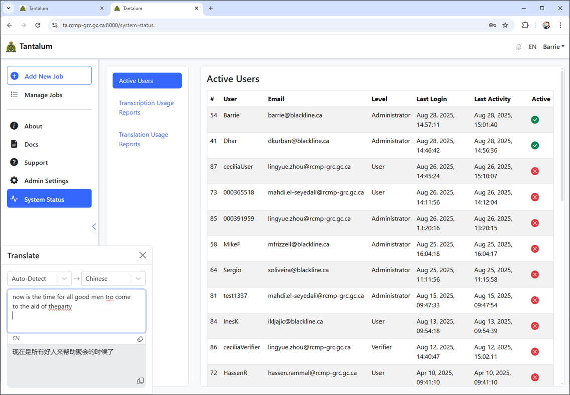Click the Chinese translation output text
Image resolution: width=570 pixels, height=395 pixels.
click(x=63, y=352)
